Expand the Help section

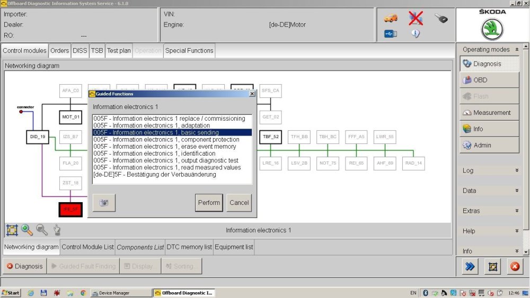(517, 231)
